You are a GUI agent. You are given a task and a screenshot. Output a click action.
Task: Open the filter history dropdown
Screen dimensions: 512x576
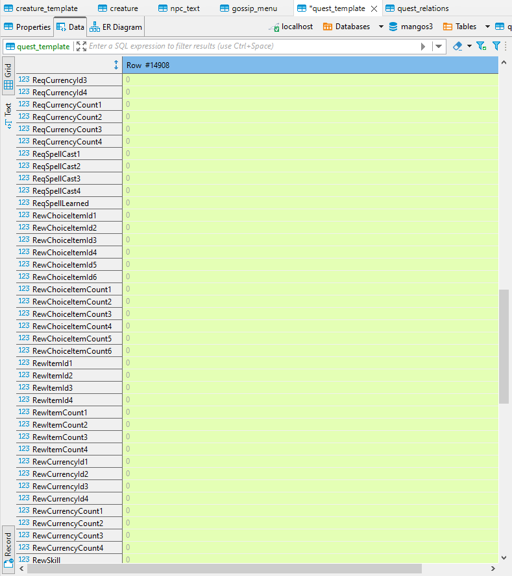tap(439, 46)
